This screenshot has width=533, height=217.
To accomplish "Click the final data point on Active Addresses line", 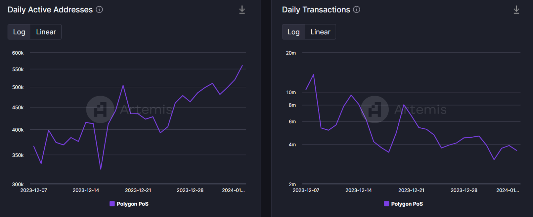I will [242, 65].
